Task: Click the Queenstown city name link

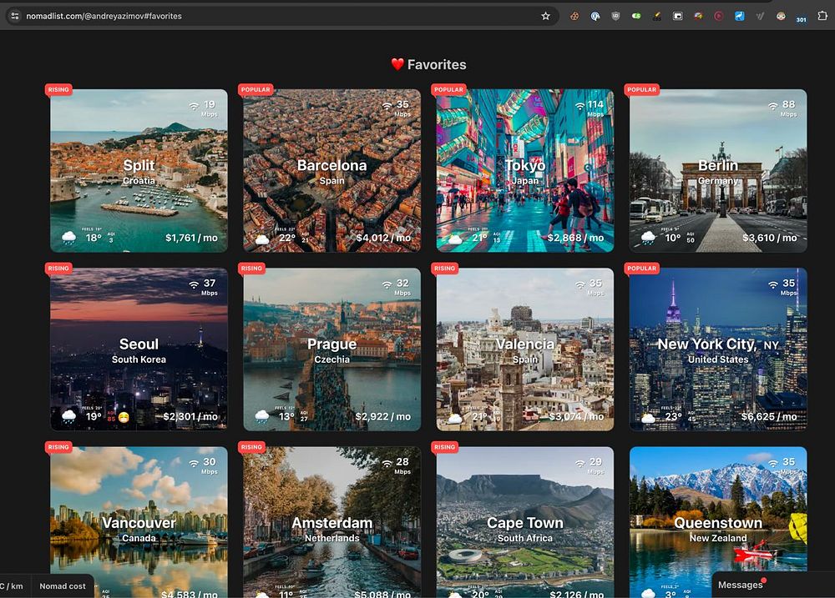Action: click(x=717, y=523)
